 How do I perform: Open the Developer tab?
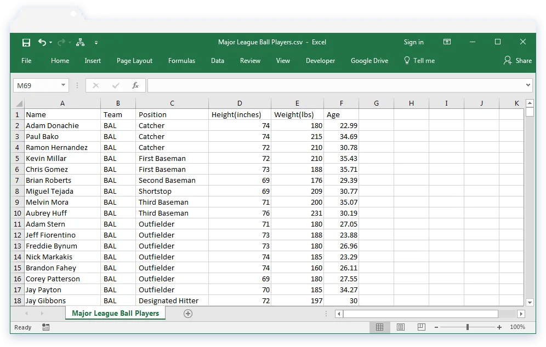[x=320, y=61]
